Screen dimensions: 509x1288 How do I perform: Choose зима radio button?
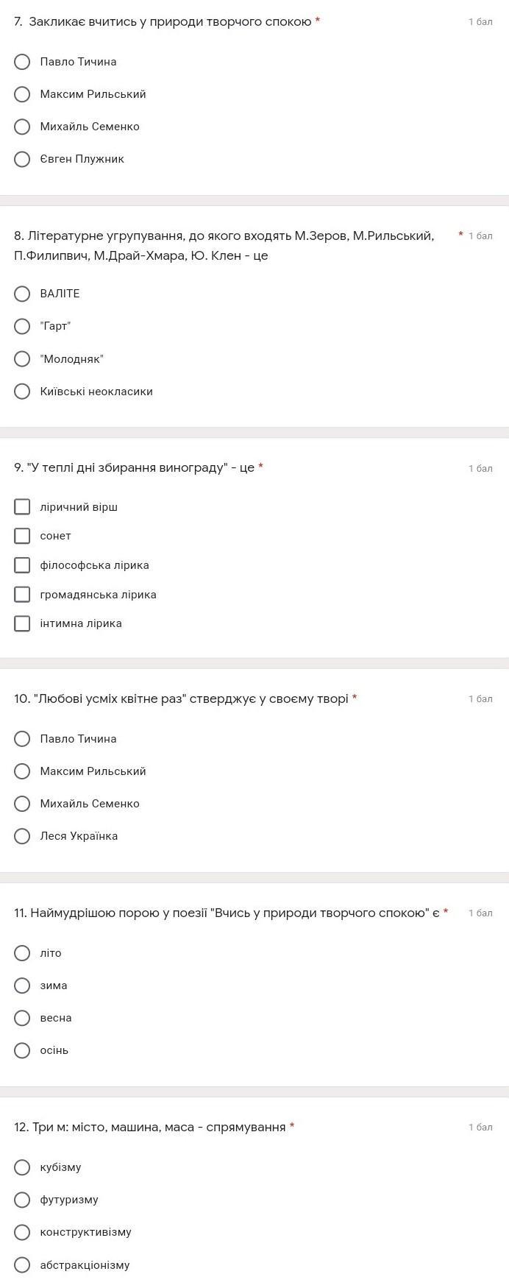[x=22, y=986]
